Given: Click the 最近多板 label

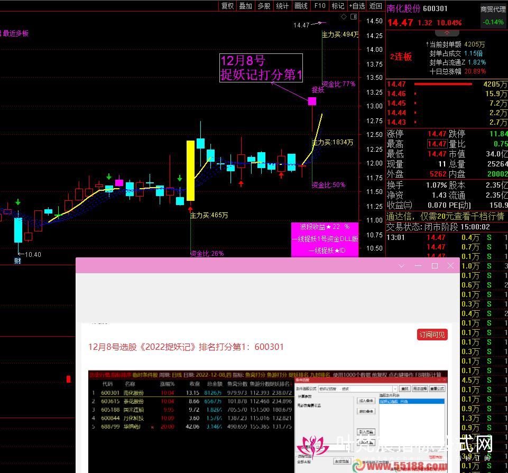Looking at the screenshot, I should coord(15,33).
